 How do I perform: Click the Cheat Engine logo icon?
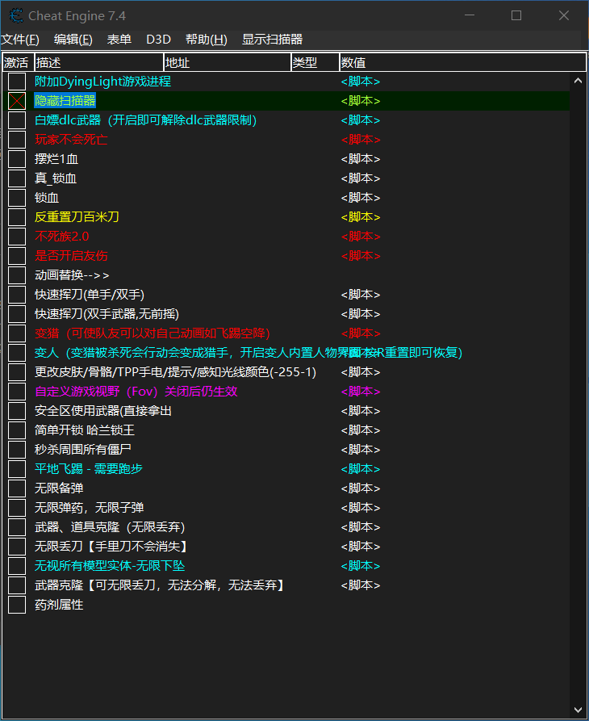click(16, 15)
